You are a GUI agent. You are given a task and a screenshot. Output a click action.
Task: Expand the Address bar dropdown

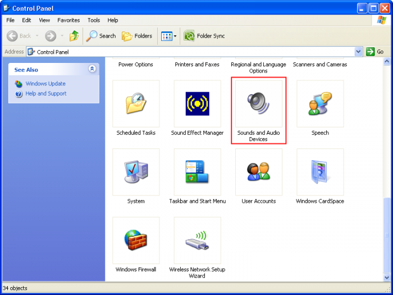coord(358,52)
